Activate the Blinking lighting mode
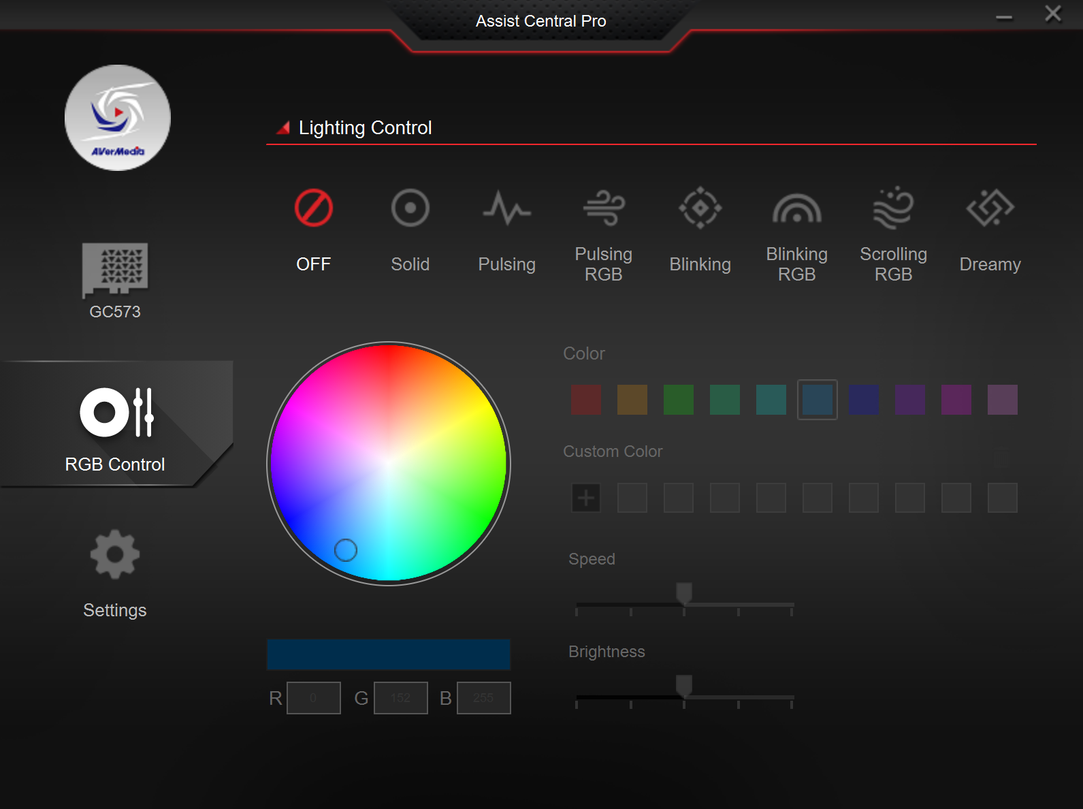The image size is (1083, 809). click(x=700, y=208)
